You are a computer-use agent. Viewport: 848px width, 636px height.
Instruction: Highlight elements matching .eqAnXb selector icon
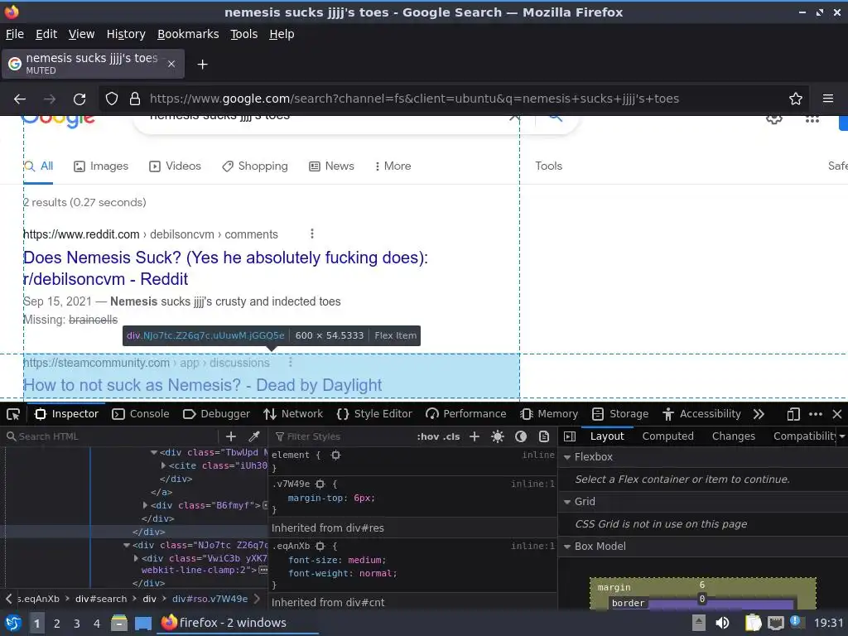click(320, 547)
